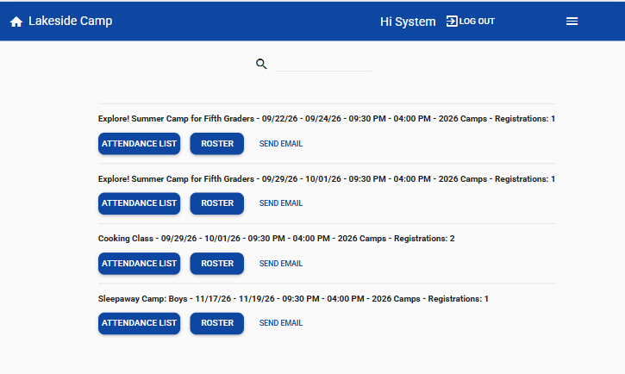
Task: Select the Explore! Summer Camp 09/22/26 - 09/24/26 row text
Action: point(327,119)
